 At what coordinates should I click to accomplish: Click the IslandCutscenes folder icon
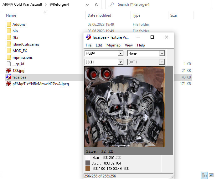[x=9, y=44]
